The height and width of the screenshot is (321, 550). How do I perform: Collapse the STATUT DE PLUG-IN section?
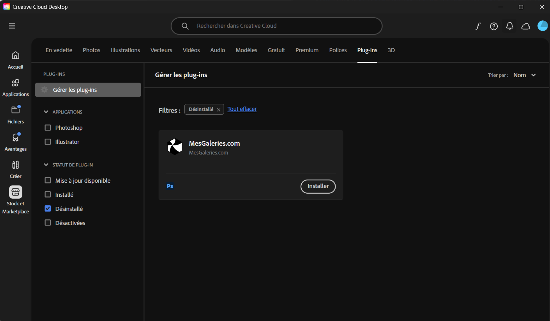pyautogui.click(x=46, y=165)
